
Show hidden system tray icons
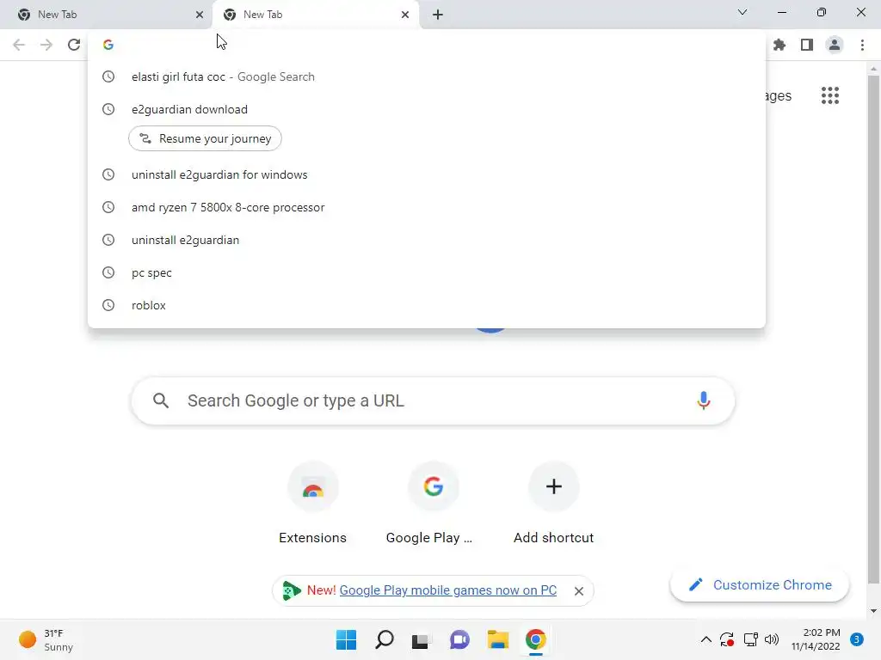click(706, 639)
